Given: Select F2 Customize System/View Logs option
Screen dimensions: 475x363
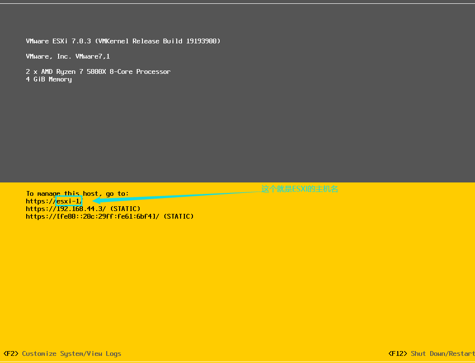Looking at the screenshot, I should coord(62,353).
